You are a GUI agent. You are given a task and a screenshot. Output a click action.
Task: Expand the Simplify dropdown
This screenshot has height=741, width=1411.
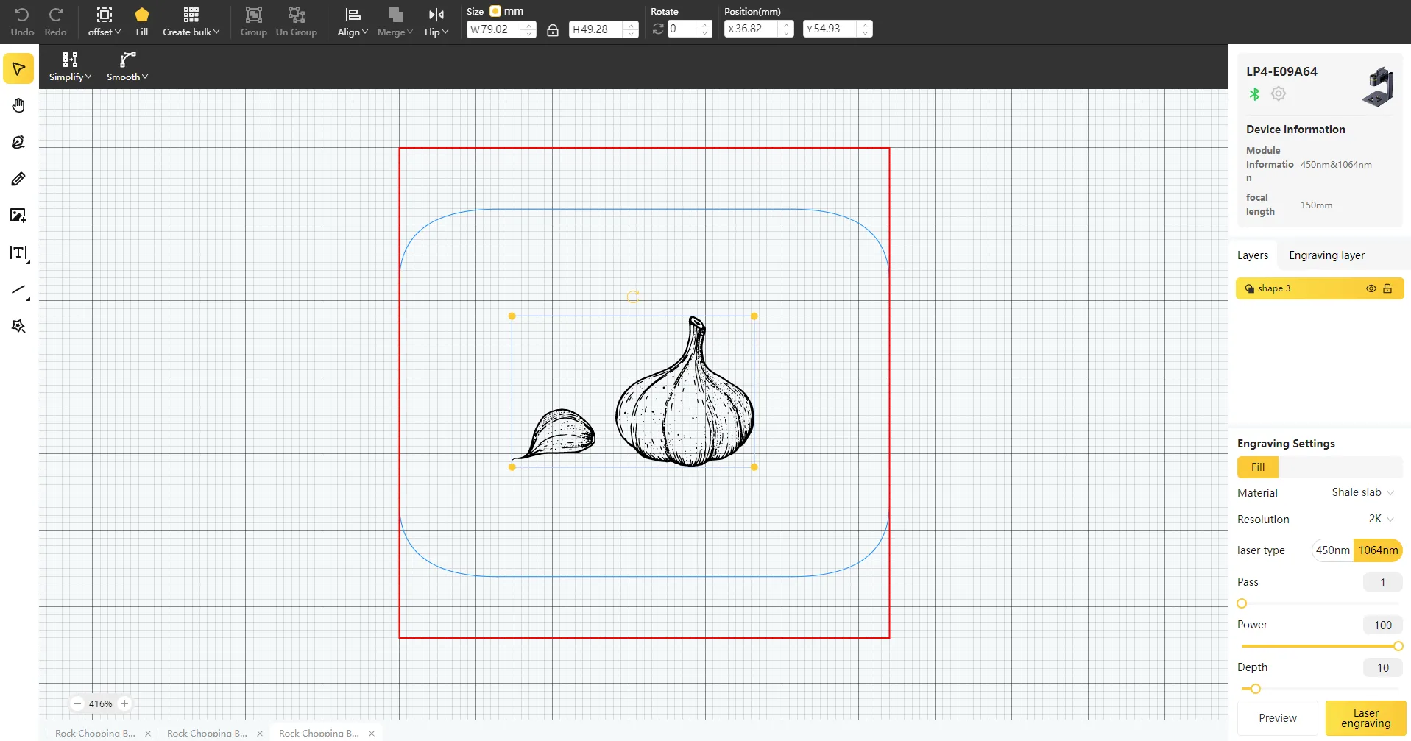coord(70,67)
